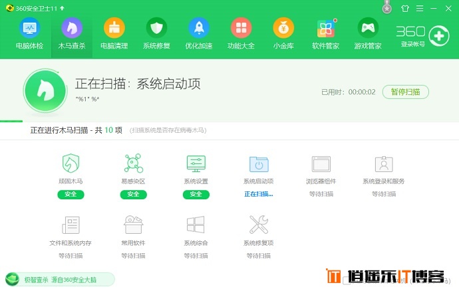Click 正在进行木马扫描 - 共 10 项 text
The height and width of the screenshot is (289, 459).
76,130
